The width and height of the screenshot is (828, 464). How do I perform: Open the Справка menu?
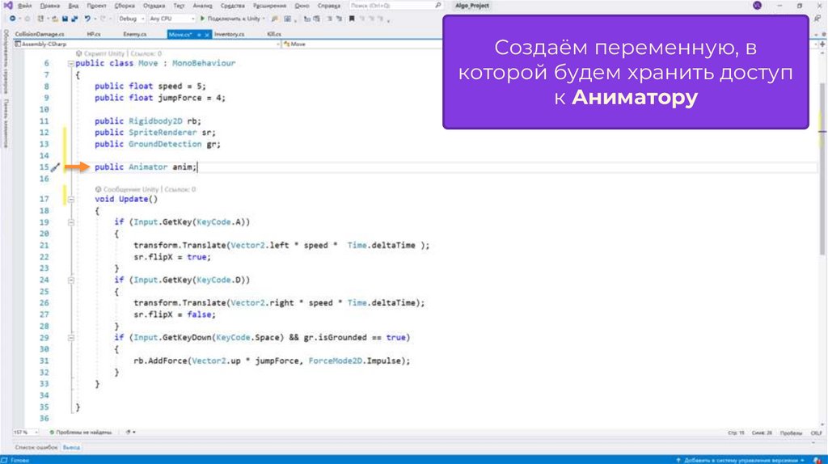click(329, 6)
